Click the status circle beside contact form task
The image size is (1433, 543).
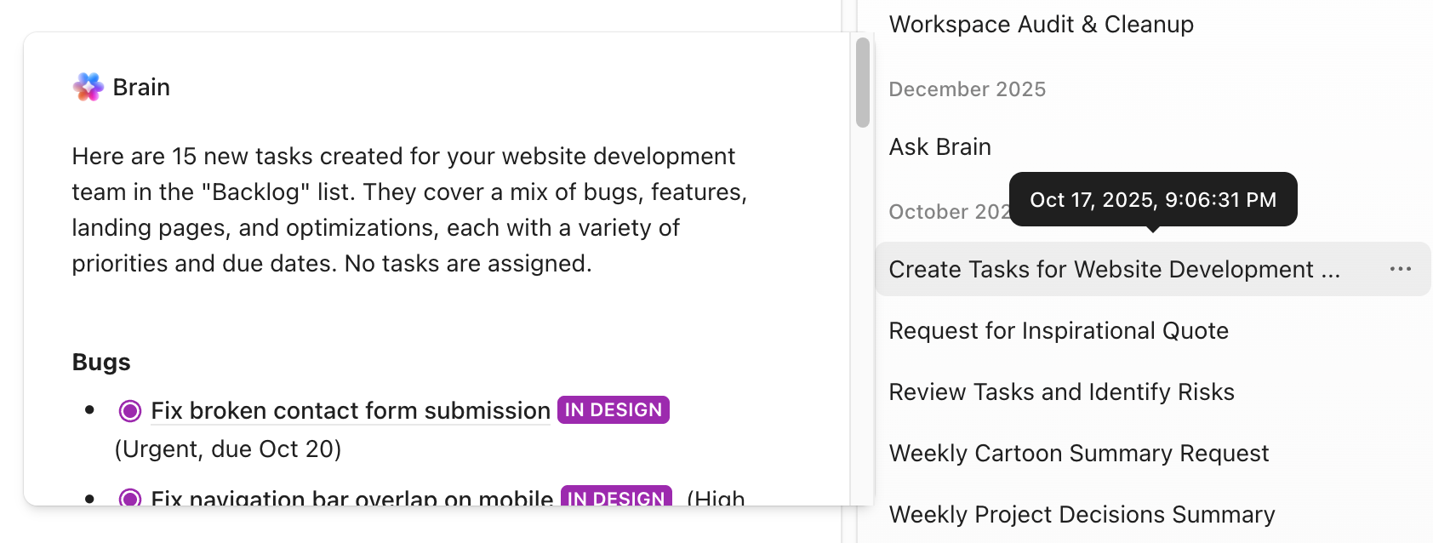[130, 411]
